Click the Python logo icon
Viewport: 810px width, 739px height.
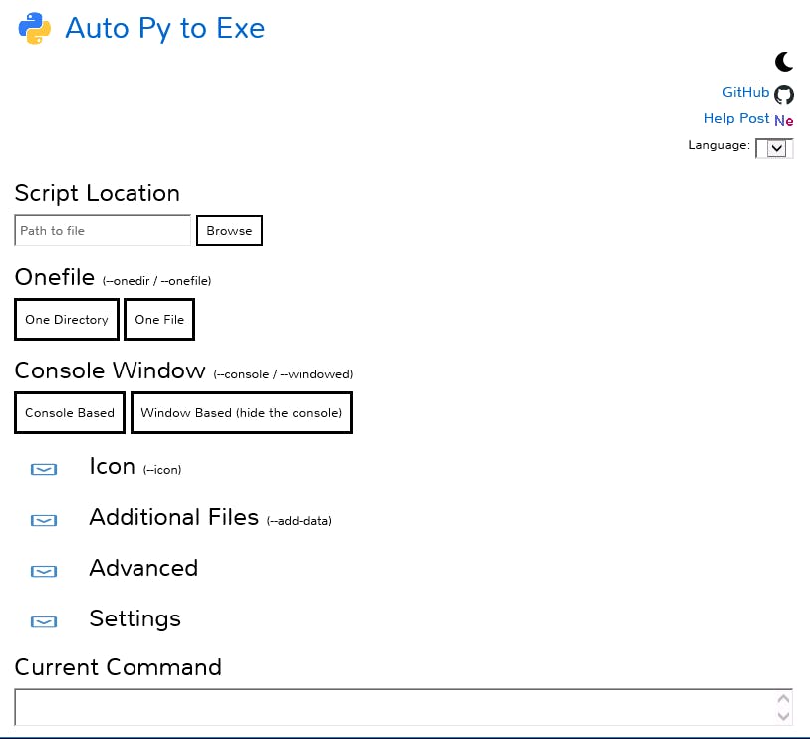pos(35,29)
